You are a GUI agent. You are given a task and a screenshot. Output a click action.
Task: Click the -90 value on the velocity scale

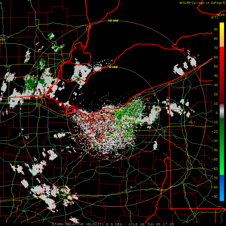(215, 197)
